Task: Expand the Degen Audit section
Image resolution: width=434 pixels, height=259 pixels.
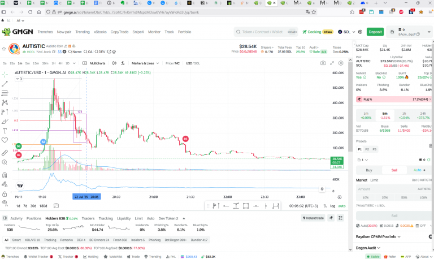Action: coord(368,248)
